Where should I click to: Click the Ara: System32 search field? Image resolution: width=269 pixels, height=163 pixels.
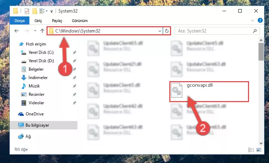pyautogui.click(x=214, y=31)
